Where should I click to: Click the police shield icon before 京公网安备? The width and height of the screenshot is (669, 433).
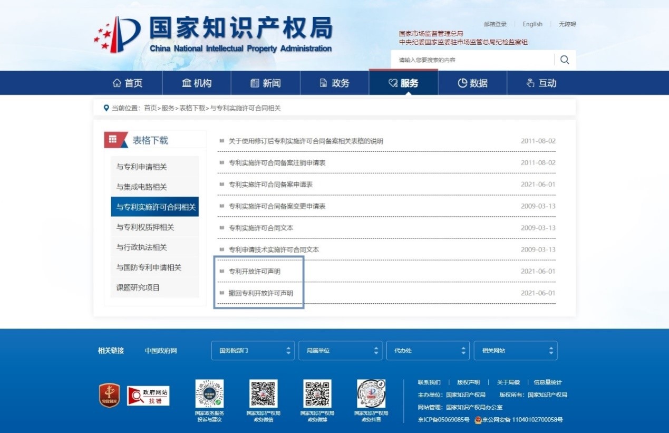[478, 420]
